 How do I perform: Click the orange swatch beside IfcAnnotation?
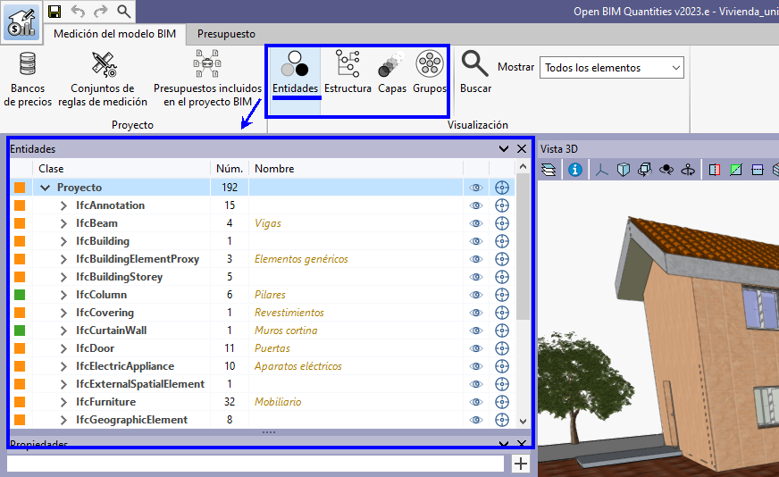[x=20, y=205]
